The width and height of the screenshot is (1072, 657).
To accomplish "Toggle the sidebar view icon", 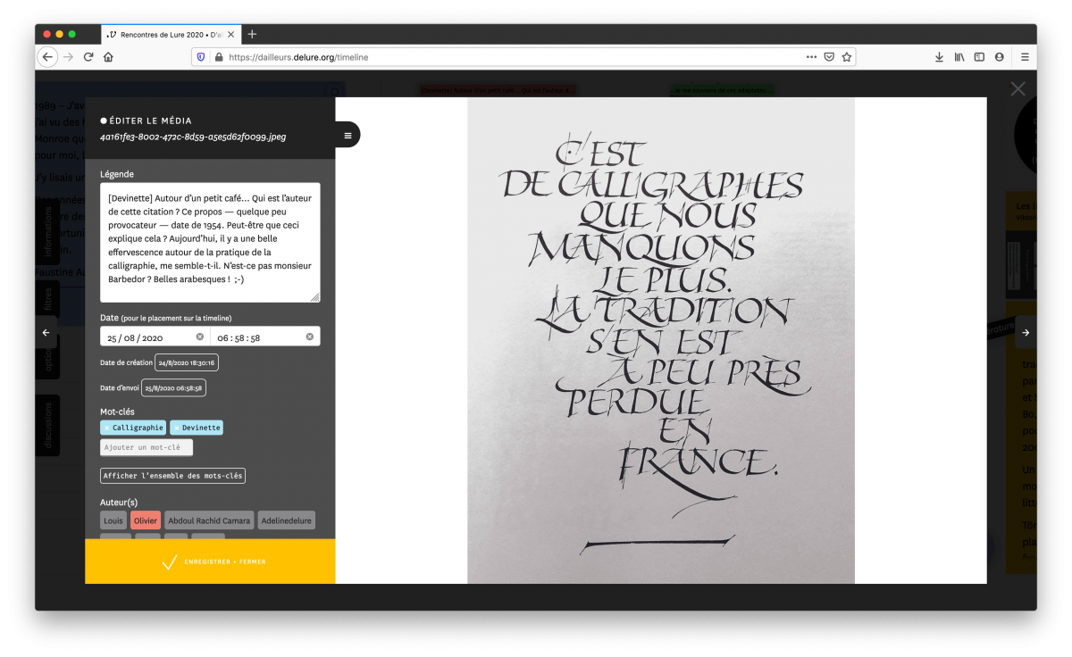I will (979, 56).
